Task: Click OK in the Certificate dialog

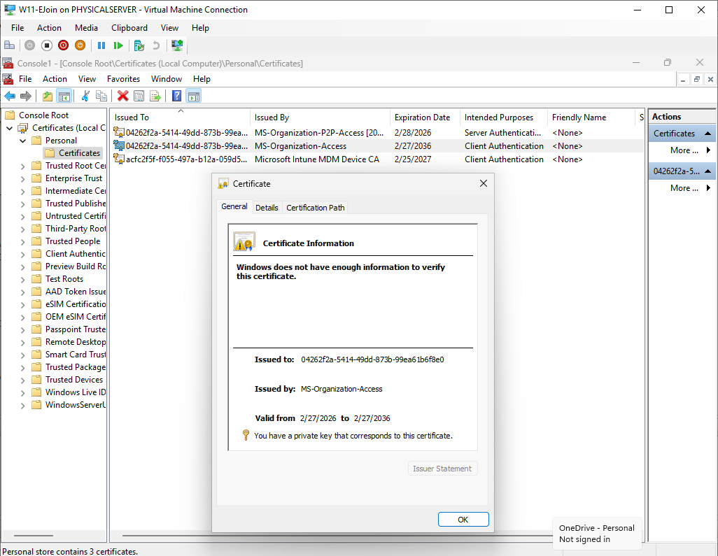Action: pos(463,520)
